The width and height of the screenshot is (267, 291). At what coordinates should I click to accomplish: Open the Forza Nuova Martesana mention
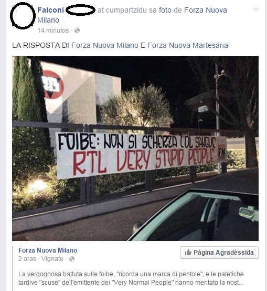pyautogui.click(x=188, y=45)
